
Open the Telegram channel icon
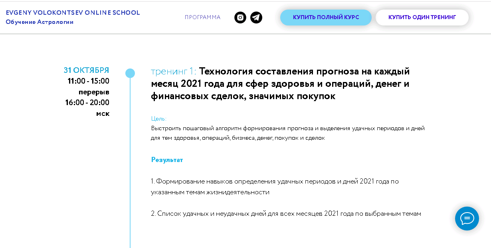[x=256, y=18]
